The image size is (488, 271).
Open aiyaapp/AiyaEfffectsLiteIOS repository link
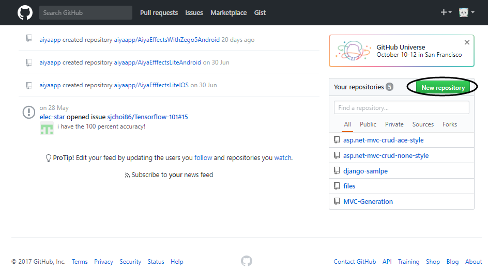click(x=151, y=85)
